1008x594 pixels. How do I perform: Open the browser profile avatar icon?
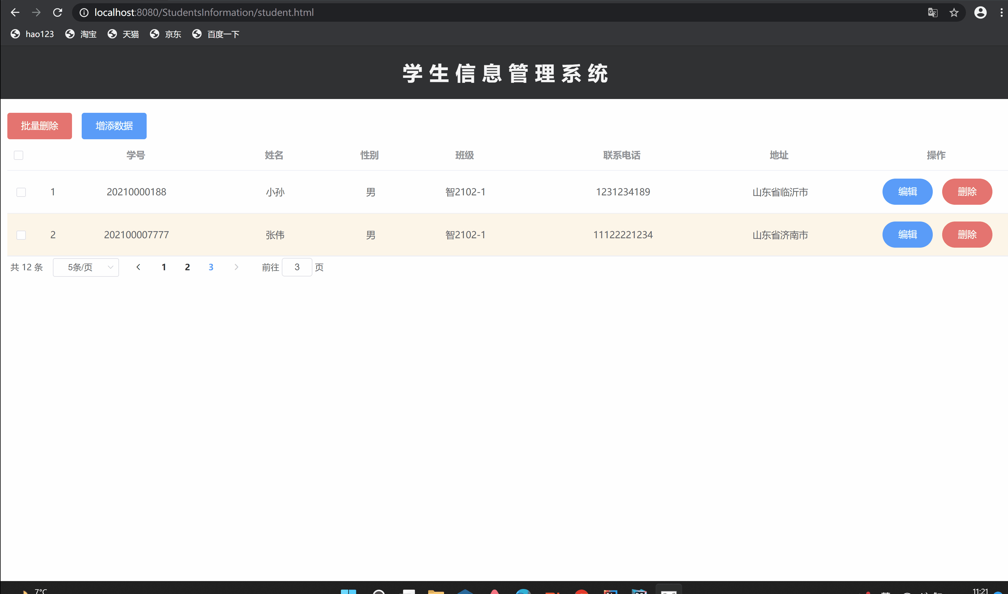pyautogui.click(x=980, y=12)
